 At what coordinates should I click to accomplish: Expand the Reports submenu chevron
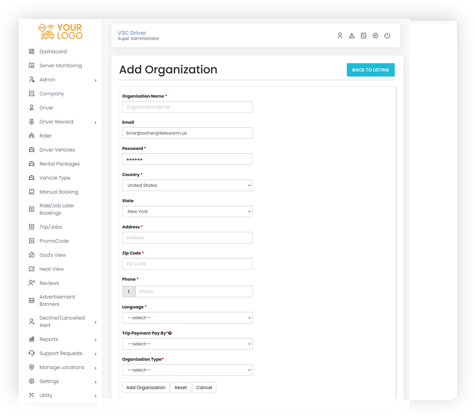point(95,340)
